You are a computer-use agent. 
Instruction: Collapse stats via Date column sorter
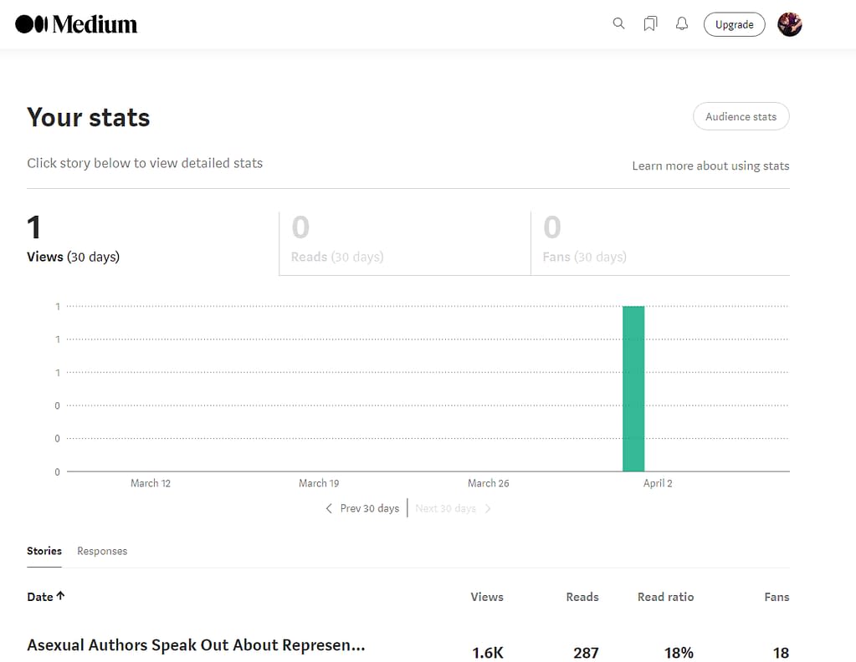(x=46, y=596)
